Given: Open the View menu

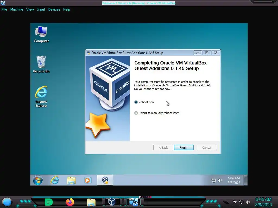Looking at the screenshot, I should [x=30, y=9].
